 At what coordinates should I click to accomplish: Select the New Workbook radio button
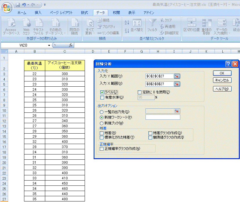coord(101,123)
